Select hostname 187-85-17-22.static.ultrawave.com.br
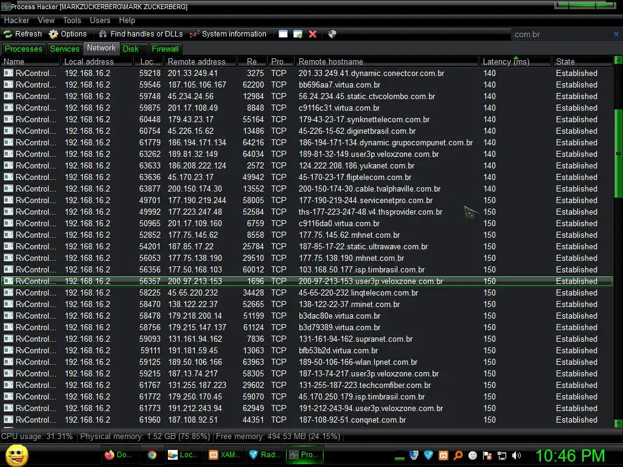The height and width of the screenshot is (467, 623). (x=363, y=246)
